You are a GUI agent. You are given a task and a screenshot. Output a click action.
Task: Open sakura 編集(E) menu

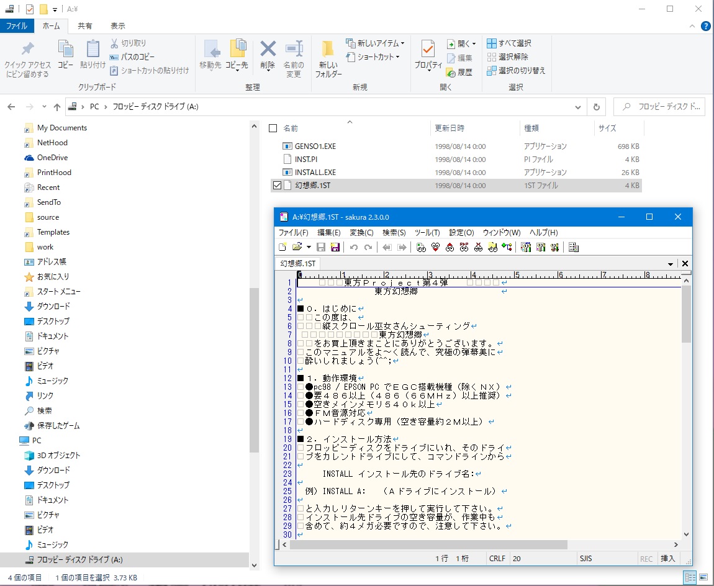tap(329, 233)
